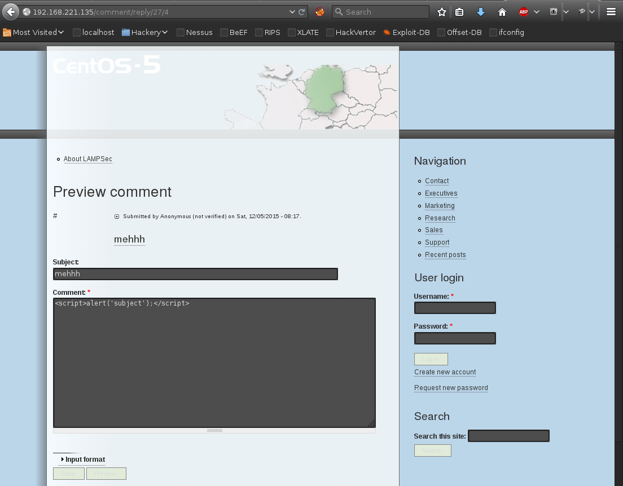Expand the Input format section

click(83, 460)
